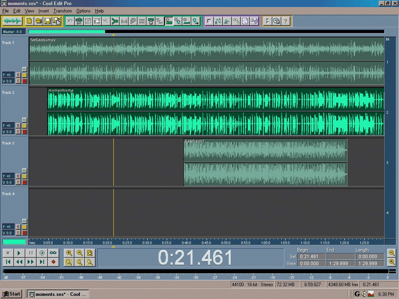Switch to waveform edit view icon

pos(12,21)
